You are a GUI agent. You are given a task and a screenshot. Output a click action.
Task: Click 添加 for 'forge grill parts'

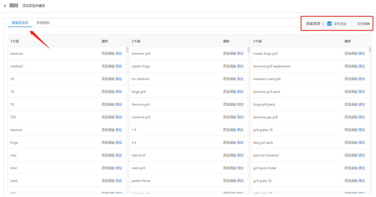tap(361, 104)
